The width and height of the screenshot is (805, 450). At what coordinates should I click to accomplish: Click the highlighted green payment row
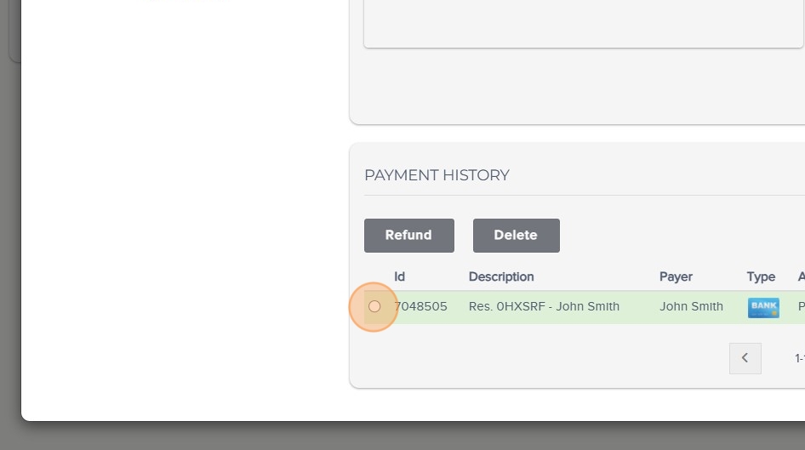tap(585, 307)
